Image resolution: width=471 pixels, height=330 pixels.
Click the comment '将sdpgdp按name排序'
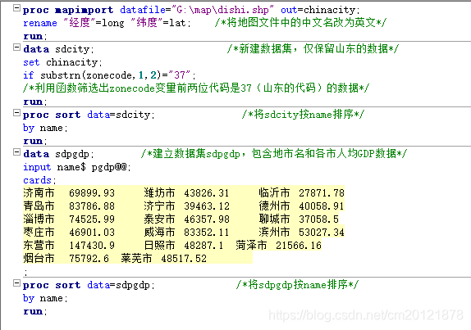(297, 284)
